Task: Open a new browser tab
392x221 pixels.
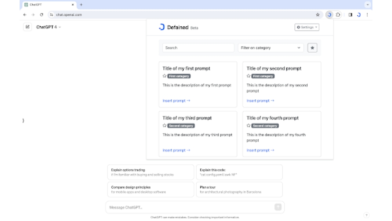Action: pos(81,4)
